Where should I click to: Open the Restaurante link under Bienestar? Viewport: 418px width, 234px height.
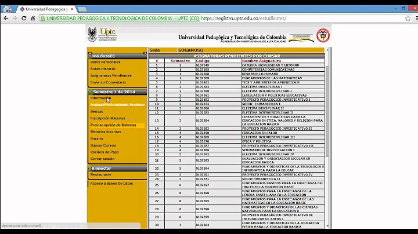click(101, 175)
